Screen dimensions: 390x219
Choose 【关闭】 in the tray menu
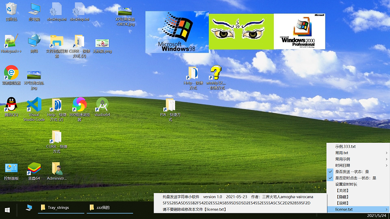pos(358,191)
